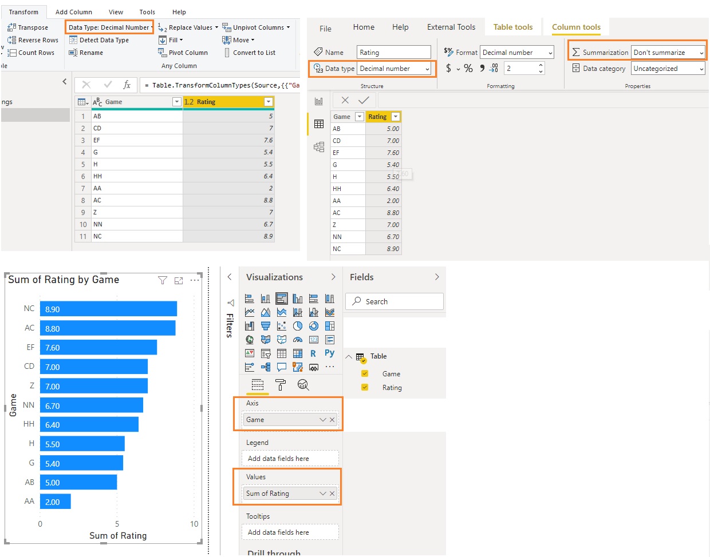Toggle the Game field checkbox
Image resolution: width=710 pixels, height=557 pixels.
coord(365,373)
